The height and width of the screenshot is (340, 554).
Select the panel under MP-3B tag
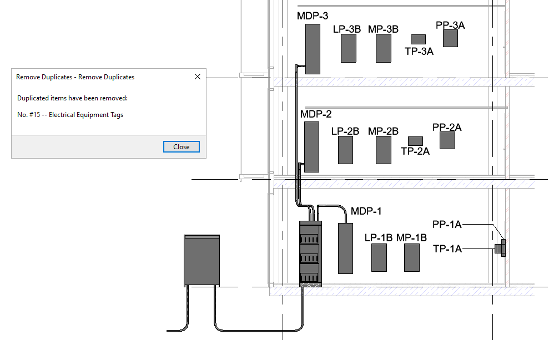(x=384, y=48)
